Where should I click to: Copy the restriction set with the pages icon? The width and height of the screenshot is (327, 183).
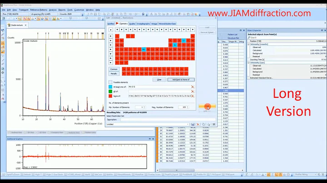pyautogui.click(x=203, y=125)
